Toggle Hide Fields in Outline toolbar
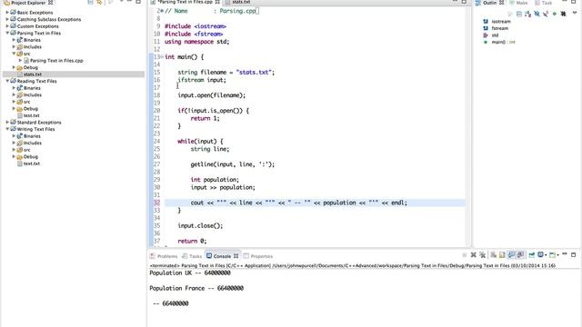The width and height of the screenshot is (582, 327). [537, 14]
